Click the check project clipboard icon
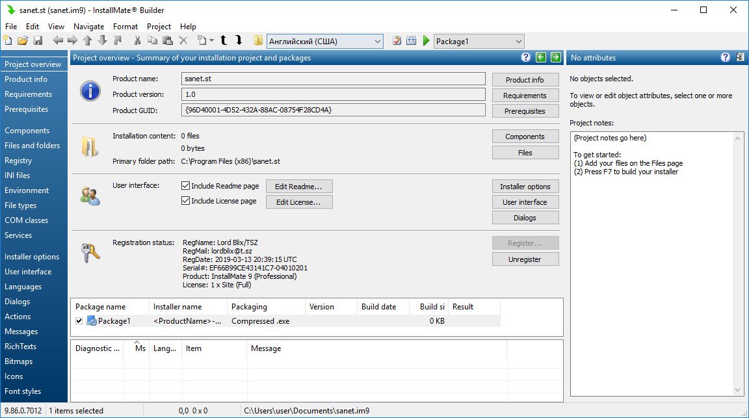The height and width of the screenshot is (418, 749). pyautogui.click(x=397, y=40)
